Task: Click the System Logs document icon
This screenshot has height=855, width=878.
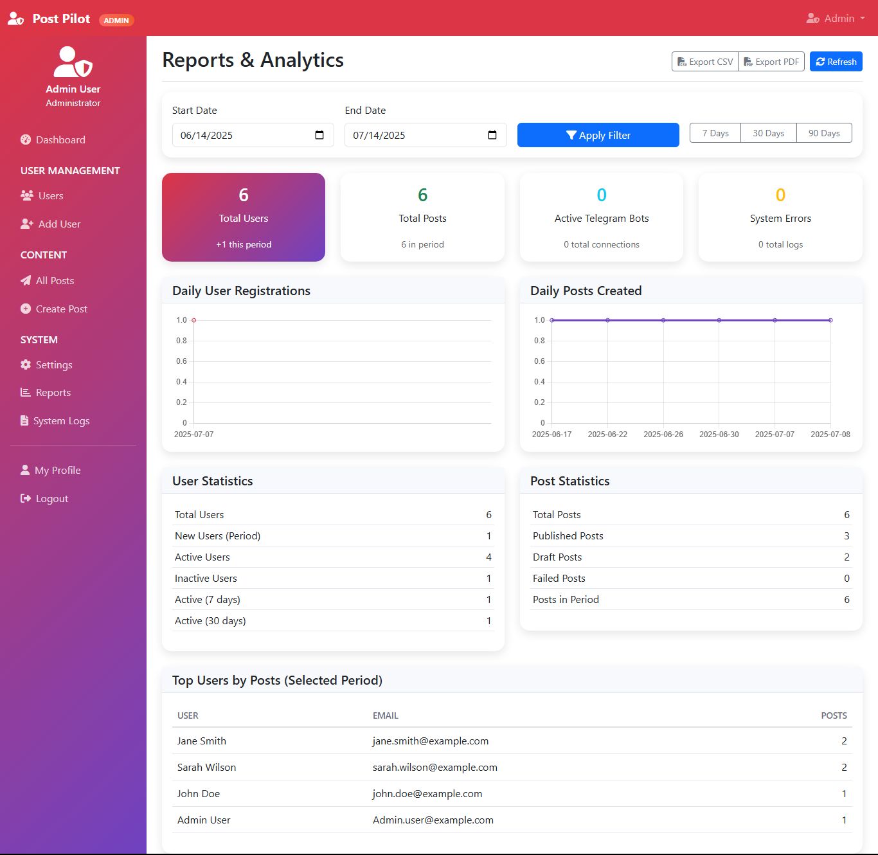Action: (24, 420)
